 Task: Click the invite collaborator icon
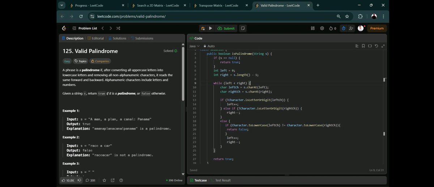click(351, 28)
